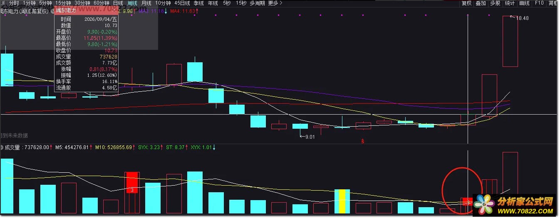The image size is (560, 218).
Task: Click the tallest red candle near 18.48
Action: 510,41
